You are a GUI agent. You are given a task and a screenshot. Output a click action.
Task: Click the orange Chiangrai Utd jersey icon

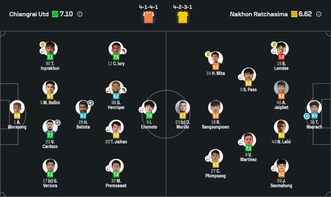[x=148, y=17]
